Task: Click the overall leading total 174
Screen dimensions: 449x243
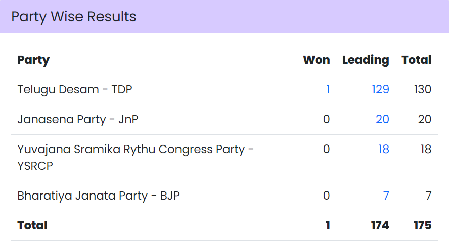Action: [379, 225]
